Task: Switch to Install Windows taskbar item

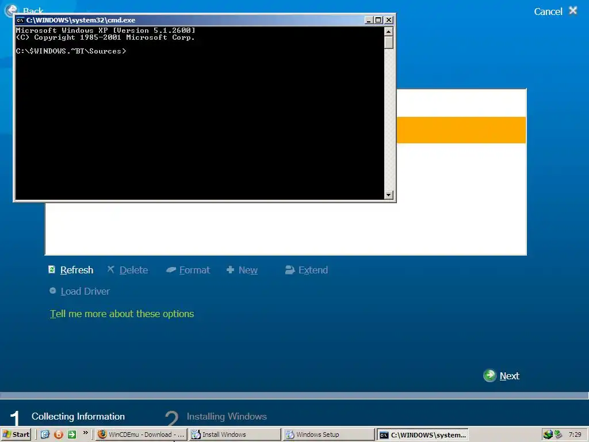Action: [x=235, y=435]
